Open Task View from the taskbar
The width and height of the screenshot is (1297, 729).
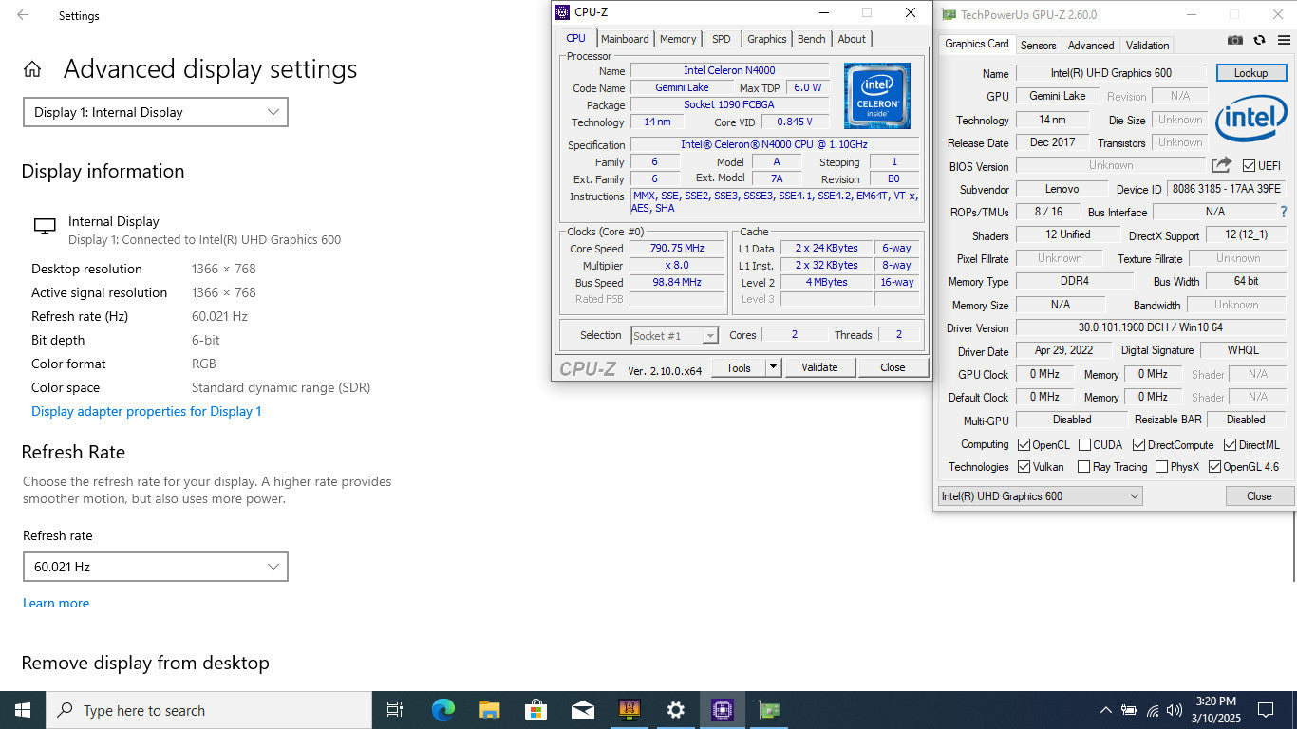pyautogui.click(x=395, y=710)
